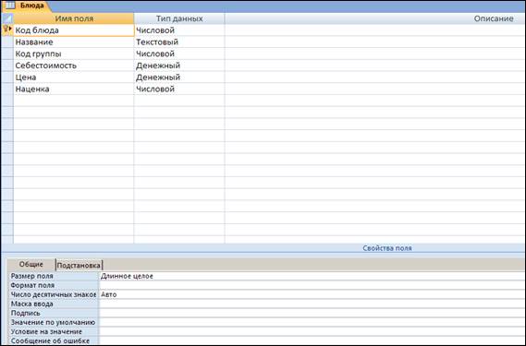Click the Значение по умолчанию property field
This screenshot has width=526, height=346.
pos(312,322)
